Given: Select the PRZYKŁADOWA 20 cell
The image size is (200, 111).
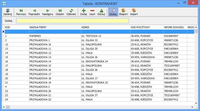Looking at the screenshot, I should coord(55,91).
